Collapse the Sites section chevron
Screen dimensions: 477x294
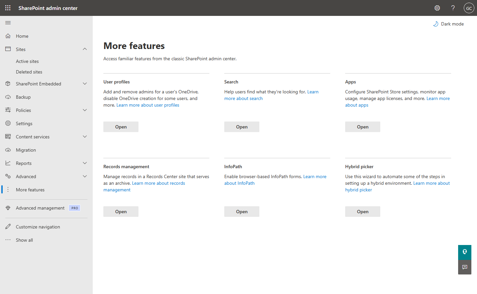(85, 49)
